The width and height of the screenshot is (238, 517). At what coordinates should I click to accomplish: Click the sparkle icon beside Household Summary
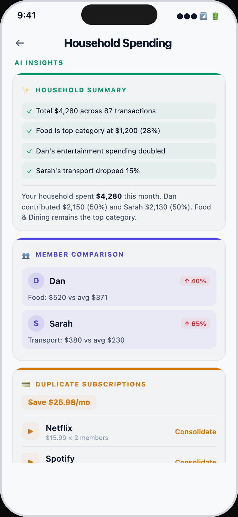coord(26,90)
